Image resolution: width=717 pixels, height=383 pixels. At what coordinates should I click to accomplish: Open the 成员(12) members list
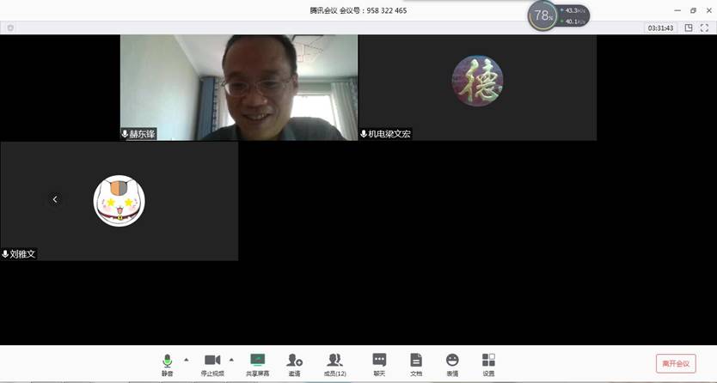click(x=334, y=363)
